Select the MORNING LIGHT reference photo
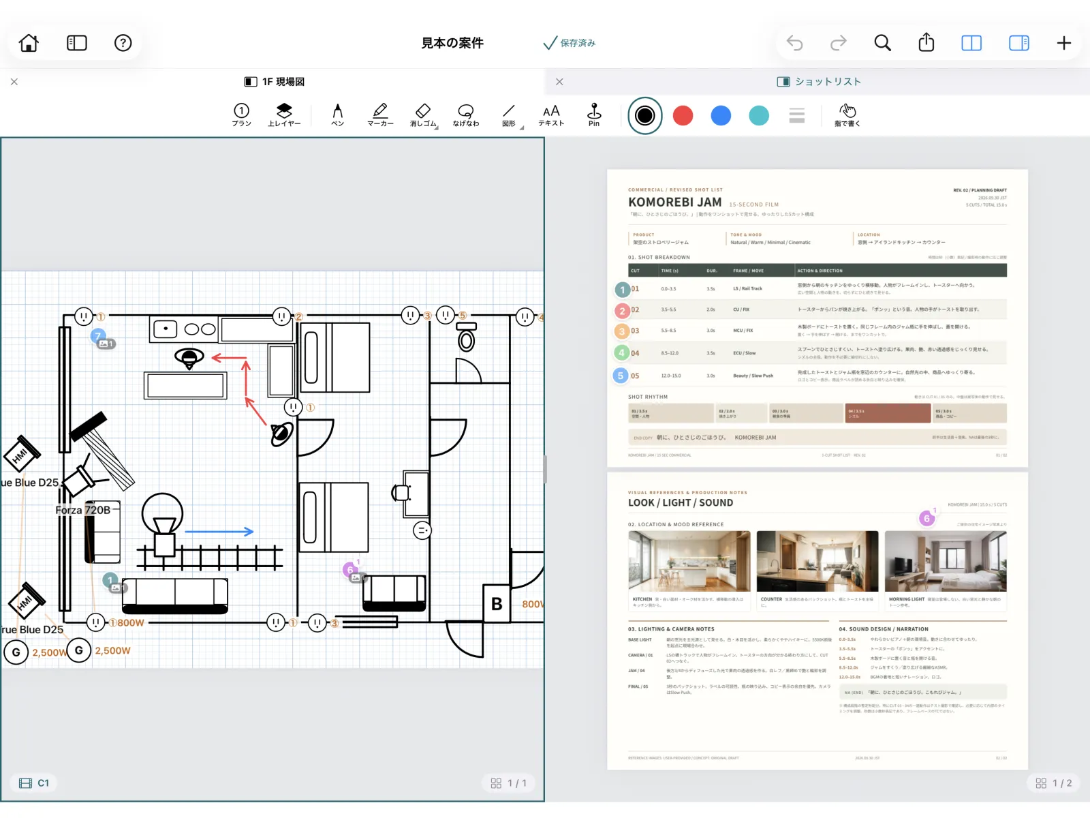1090x818 pixels. 946,561
